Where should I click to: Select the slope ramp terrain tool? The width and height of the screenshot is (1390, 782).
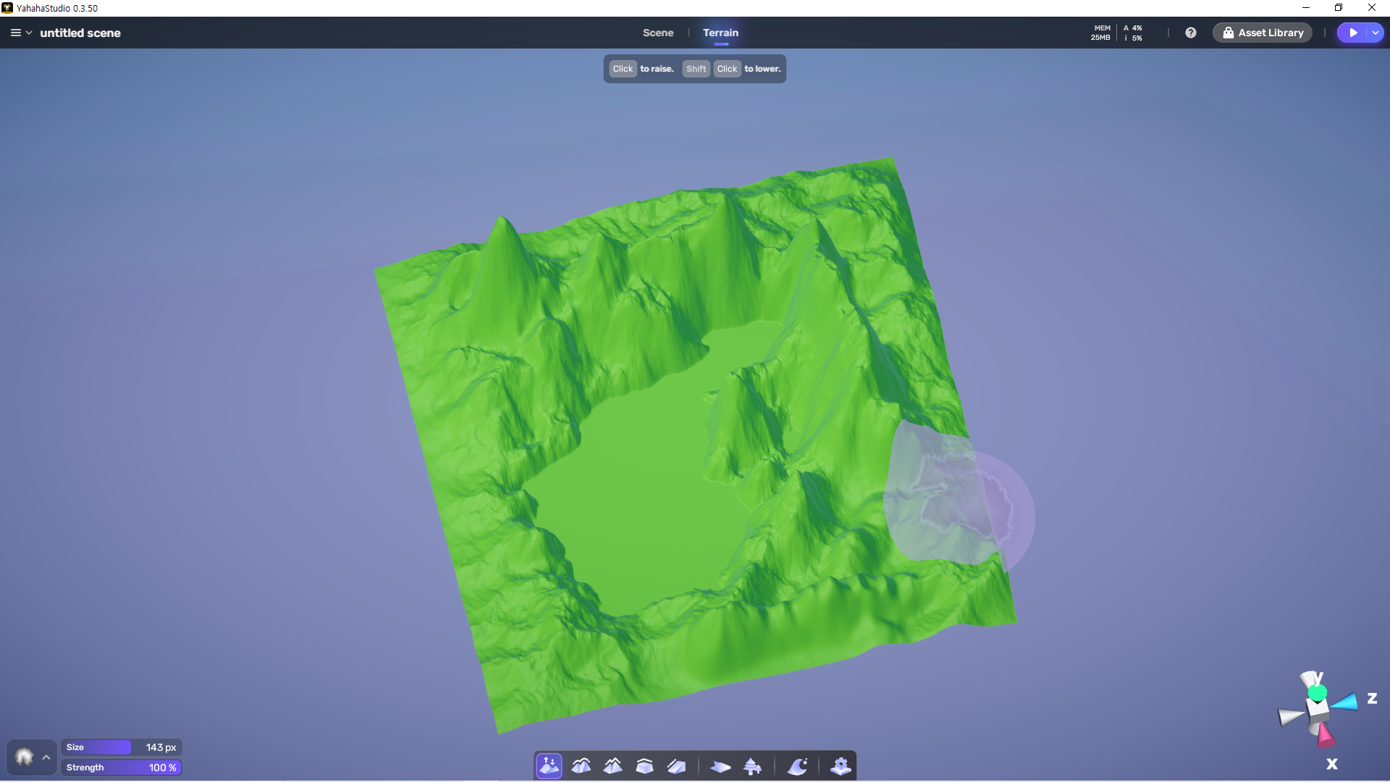676,766
